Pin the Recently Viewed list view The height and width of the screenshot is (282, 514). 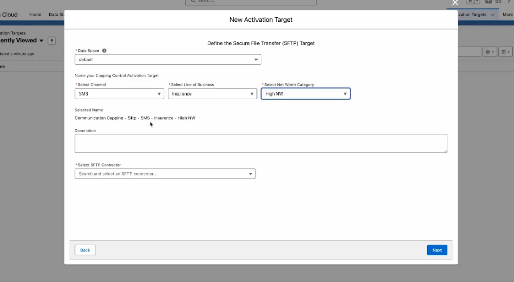click(x=52, y=41)
